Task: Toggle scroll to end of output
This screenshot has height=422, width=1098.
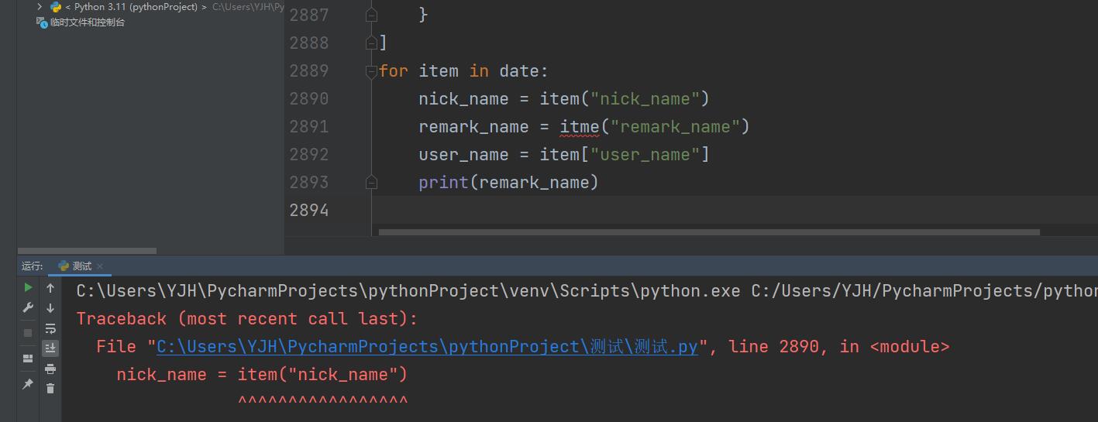Action: pos(50,348)
